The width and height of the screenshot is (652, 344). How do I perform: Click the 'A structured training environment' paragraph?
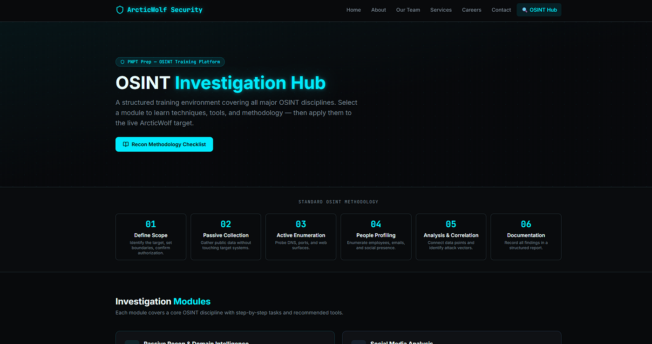pos(237,113)
